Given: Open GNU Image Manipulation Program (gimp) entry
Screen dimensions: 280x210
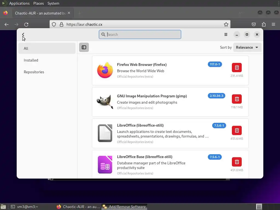Looking at the screenshot, I should pos(170,102).
